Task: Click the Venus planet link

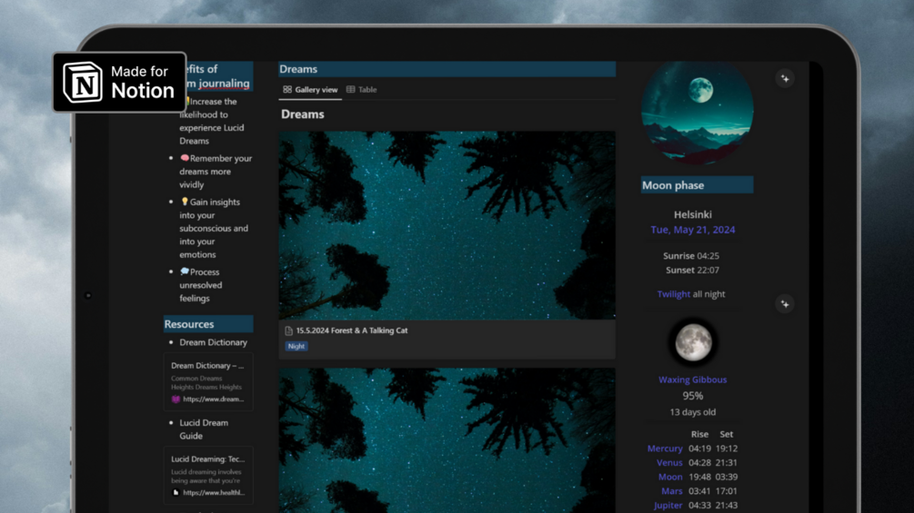Action: [x=669, y=463]
